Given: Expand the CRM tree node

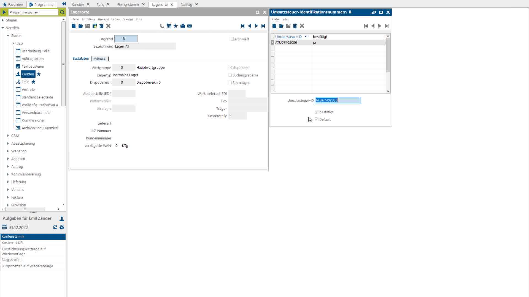Looking at the screenshot, I should click(8, 136).
